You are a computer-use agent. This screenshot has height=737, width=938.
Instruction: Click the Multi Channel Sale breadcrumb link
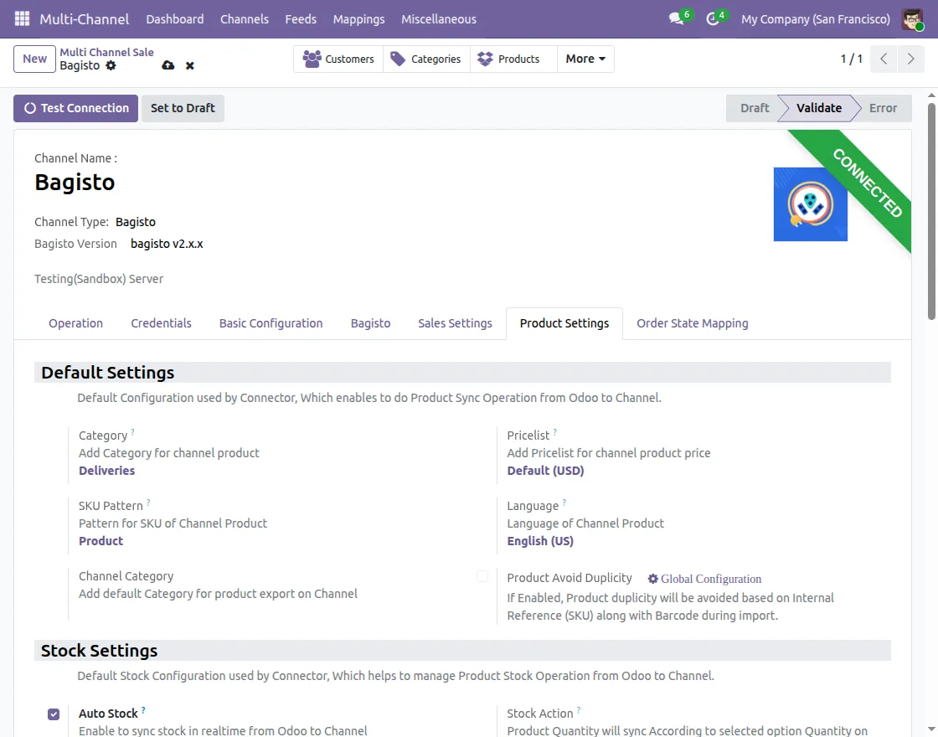tap(106, 52)
